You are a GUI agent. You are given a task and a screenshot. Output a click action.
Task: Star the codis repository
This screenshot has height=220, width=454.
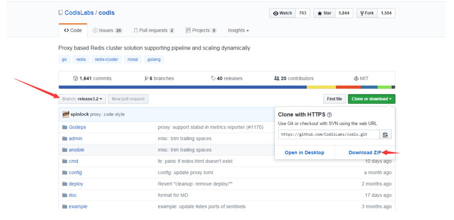click(325, 13)
